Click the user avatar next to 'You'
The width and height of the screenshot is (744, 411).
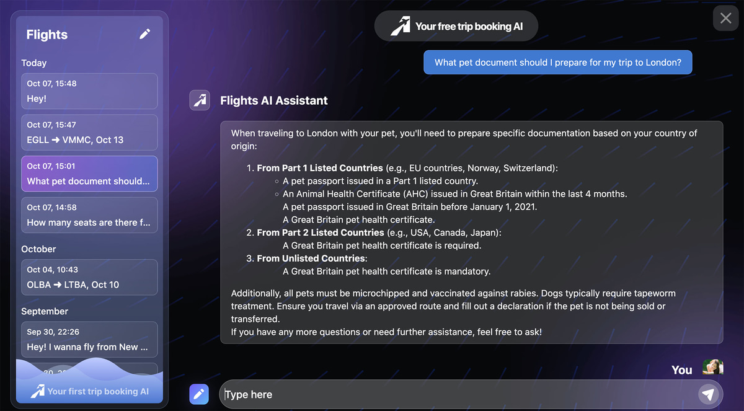(712, 367)
